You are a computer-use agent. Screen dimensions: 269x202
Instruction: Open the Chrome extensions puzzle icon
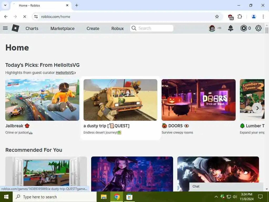coord(240,17)
